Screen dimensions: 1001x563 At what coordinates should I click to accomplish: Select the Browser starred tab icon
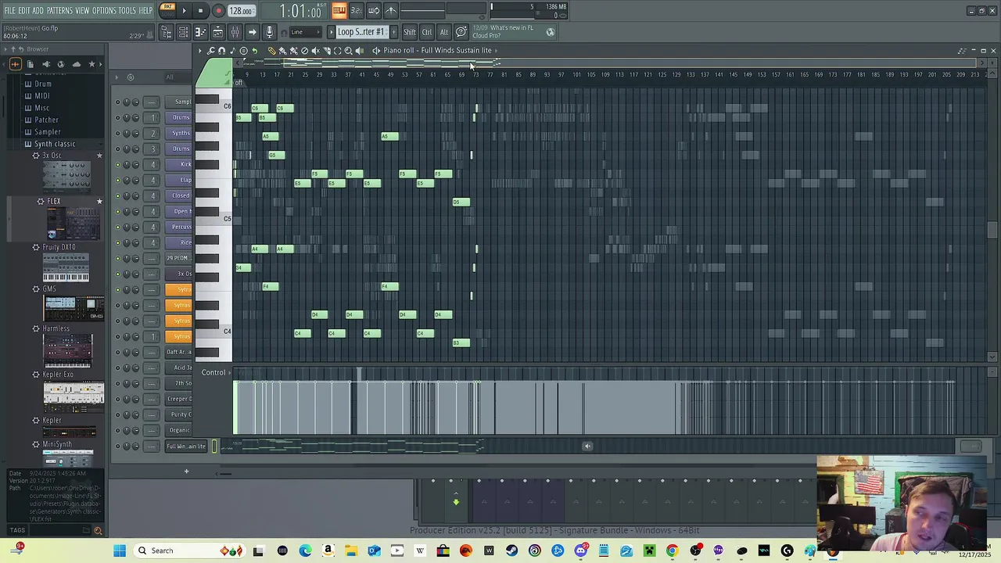(x=91, y=64)
